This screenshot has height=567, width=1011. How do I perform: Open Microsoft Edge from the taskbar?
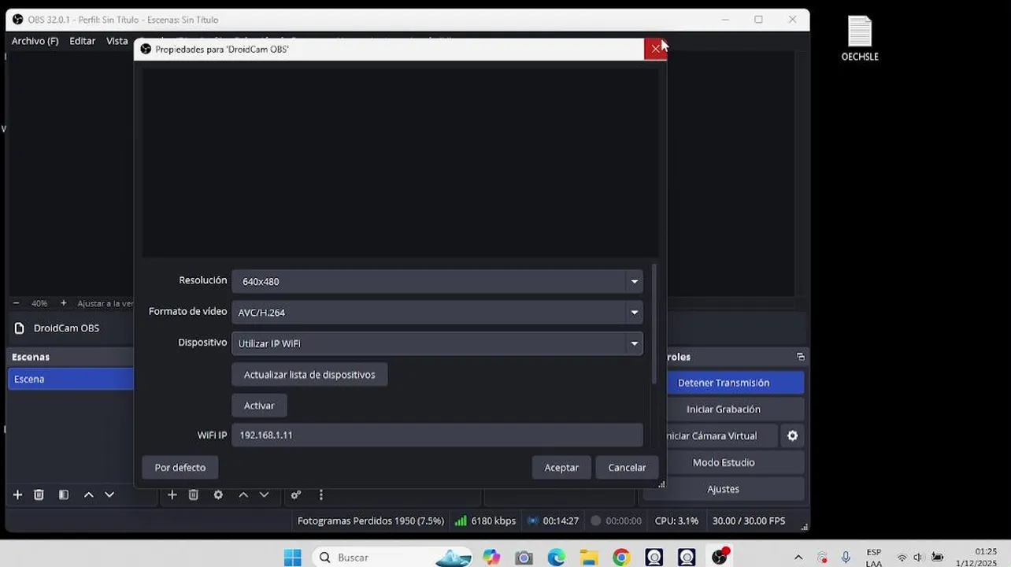(x=557, y=558)
